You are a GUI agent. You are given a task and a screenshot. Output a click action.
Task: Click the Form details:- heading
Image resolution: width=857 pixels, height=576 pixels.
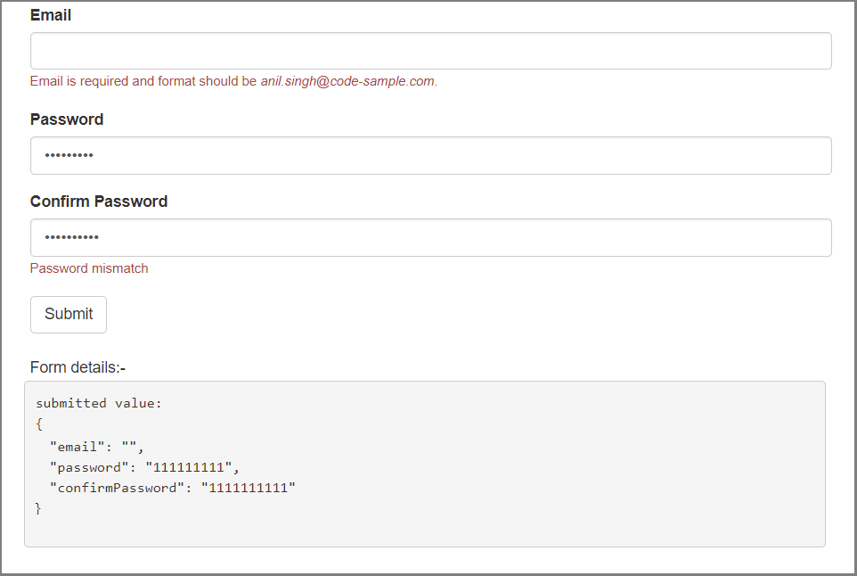click(x=78, y=367)
